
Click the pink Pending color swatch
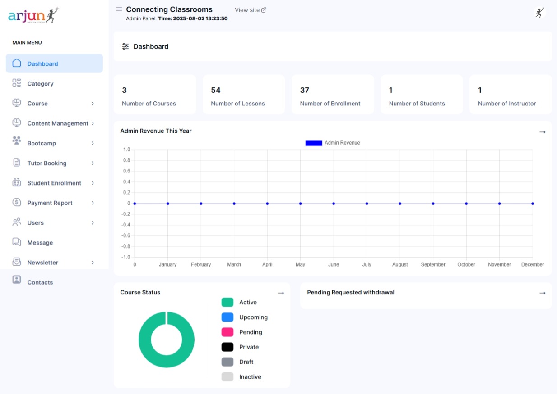click(x=227, y=332)
